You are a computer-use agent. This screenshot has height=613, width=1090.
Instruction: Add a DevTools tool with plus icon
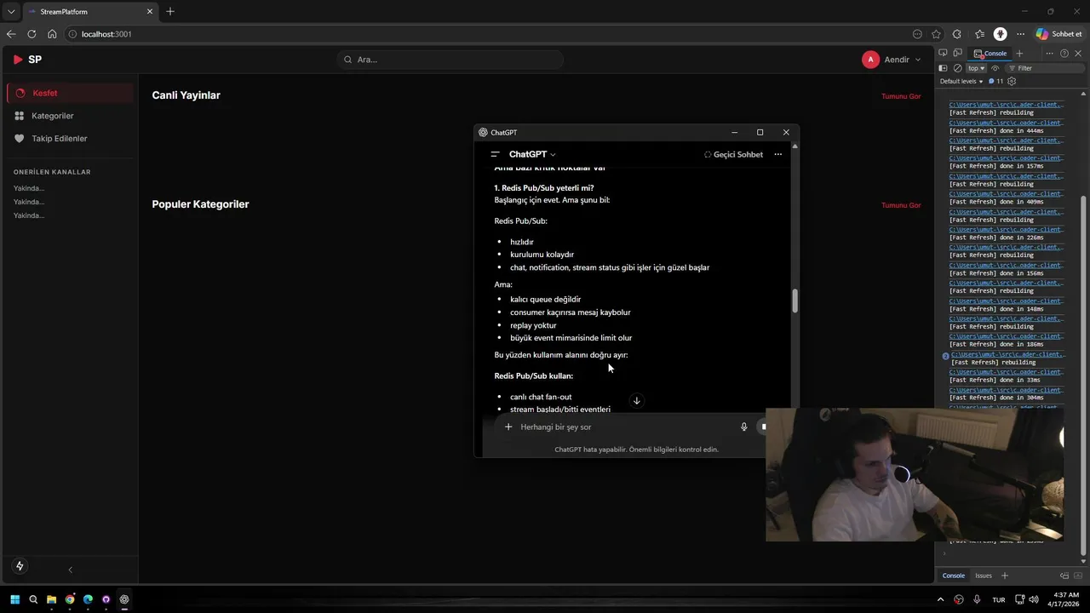(1019, 53)
